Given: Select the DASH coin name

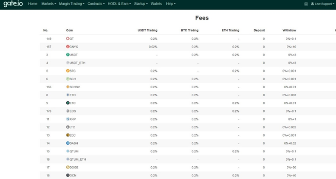Looking at the screenshot, I should [x=74, y=143].
